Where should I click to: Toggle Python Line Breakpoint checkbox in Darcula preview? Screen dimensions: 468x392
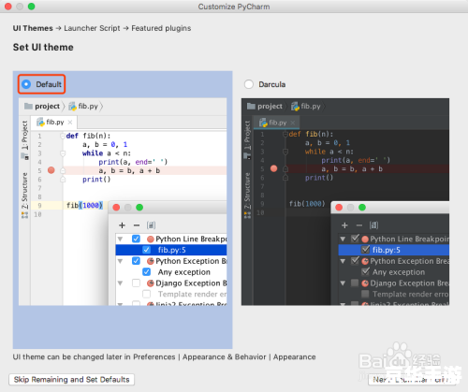click(355, 239)
